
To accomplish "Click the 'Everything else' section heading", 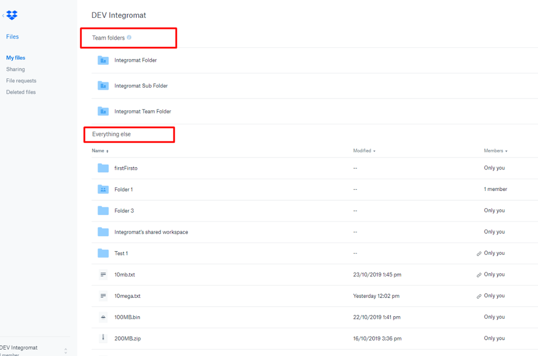I will coord(111,134).
